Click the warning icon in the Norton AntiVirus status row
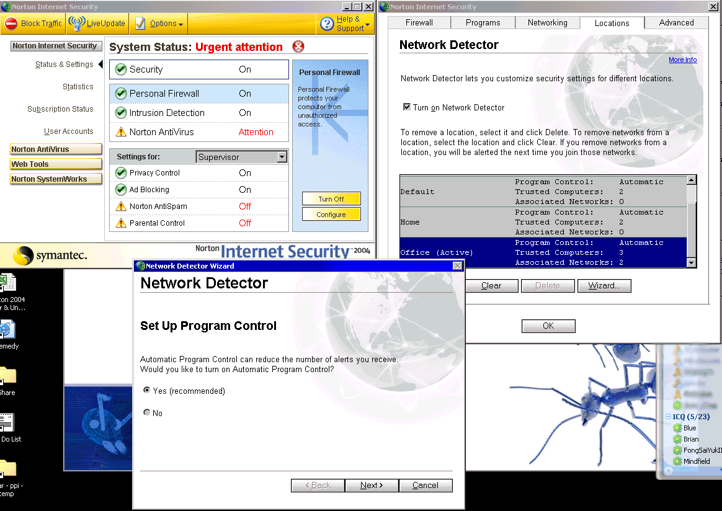The height and width of the screenshot is (511, 722). coord(120,132)
